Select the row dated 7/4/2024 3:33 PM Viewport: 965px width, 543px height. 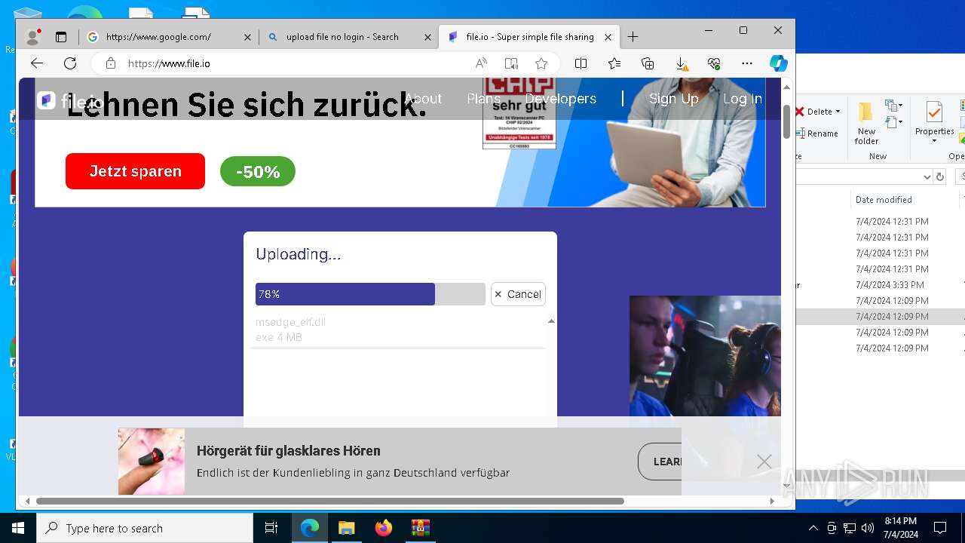(x=880, y=285)
